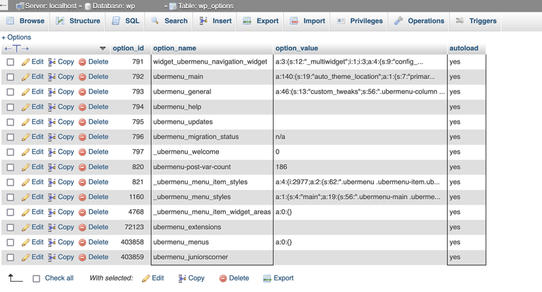Click the Operations tab wrench icon
Viewport: 542px width, 292px height.
pos(398,21)
